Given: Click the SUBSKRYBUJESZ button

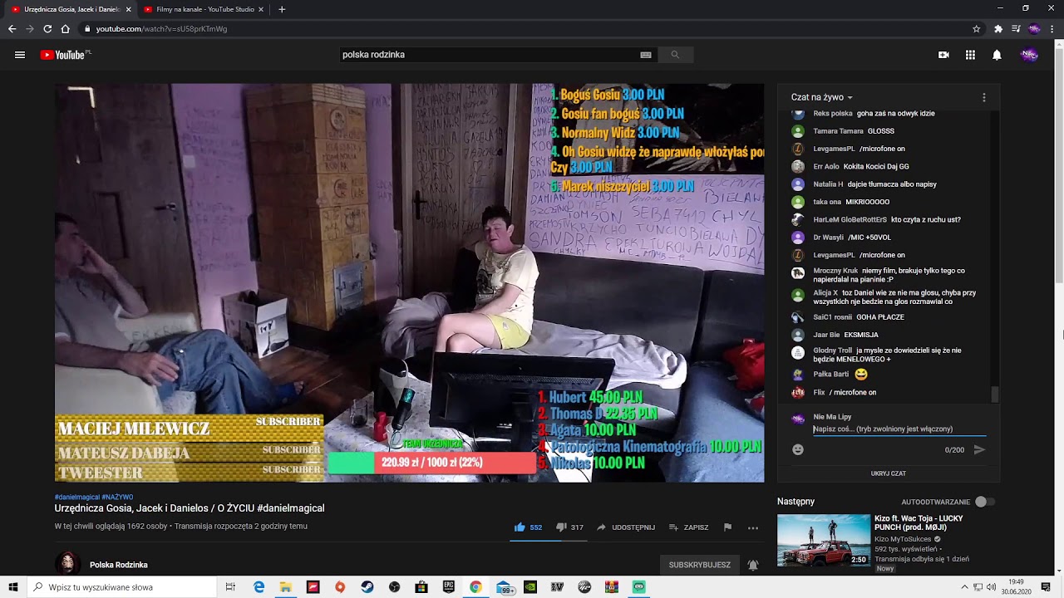Looking at the screenshot, I should pyautogui.click(x=700, y=565).
